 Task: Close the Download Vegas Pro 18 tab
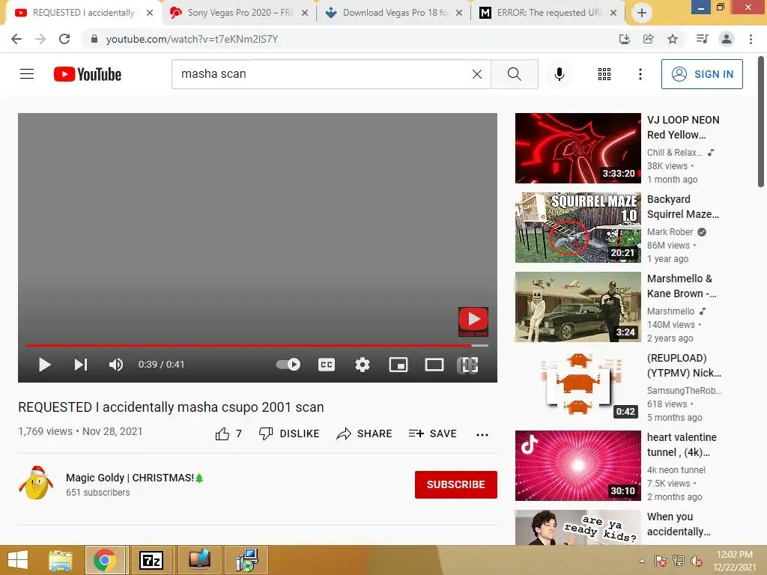click(x=459, y=13)
